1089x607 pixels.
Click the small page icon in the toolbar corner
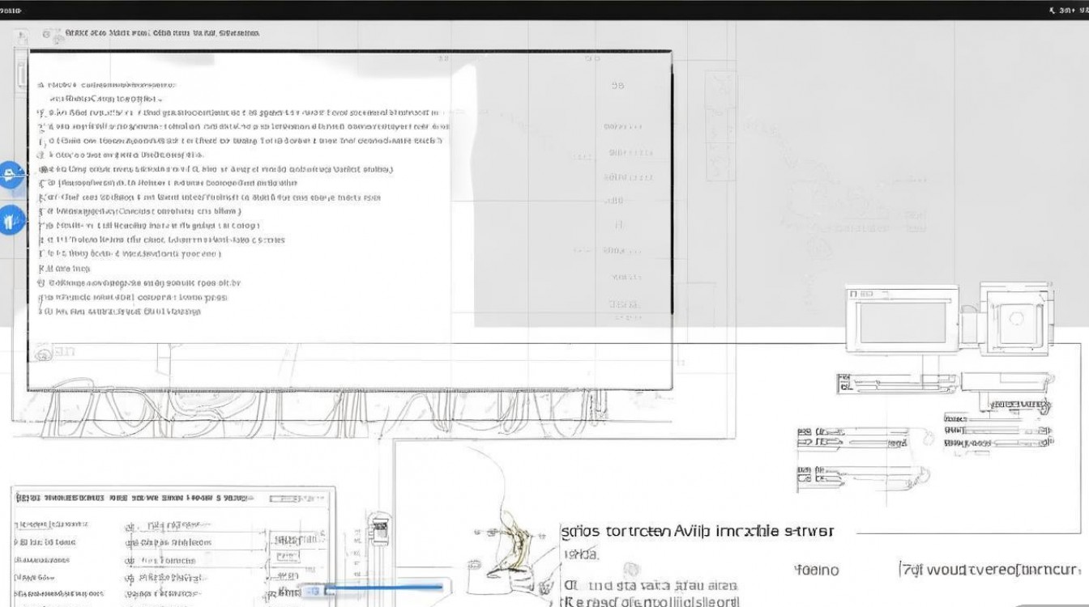pos(23,36)
